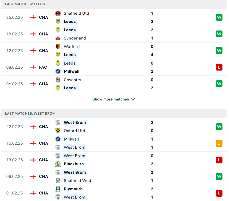Click the chevron beside Show more matches
This screenshot has height=201, width=229.
pos(133,99)
